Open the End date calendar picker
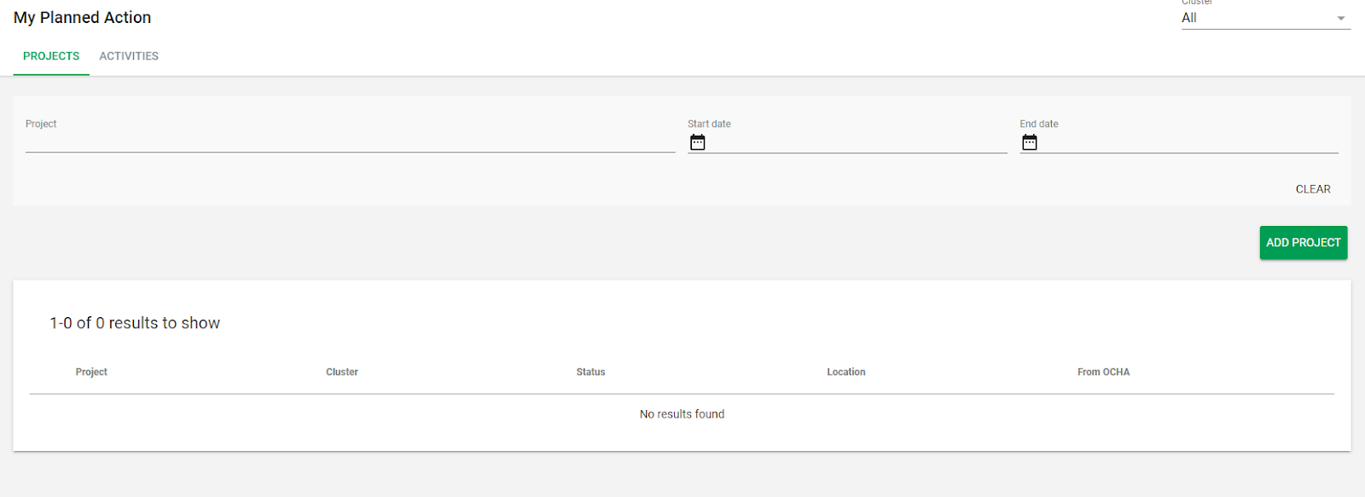Viewport: 1365px width, 497px height. point(1030,142)
